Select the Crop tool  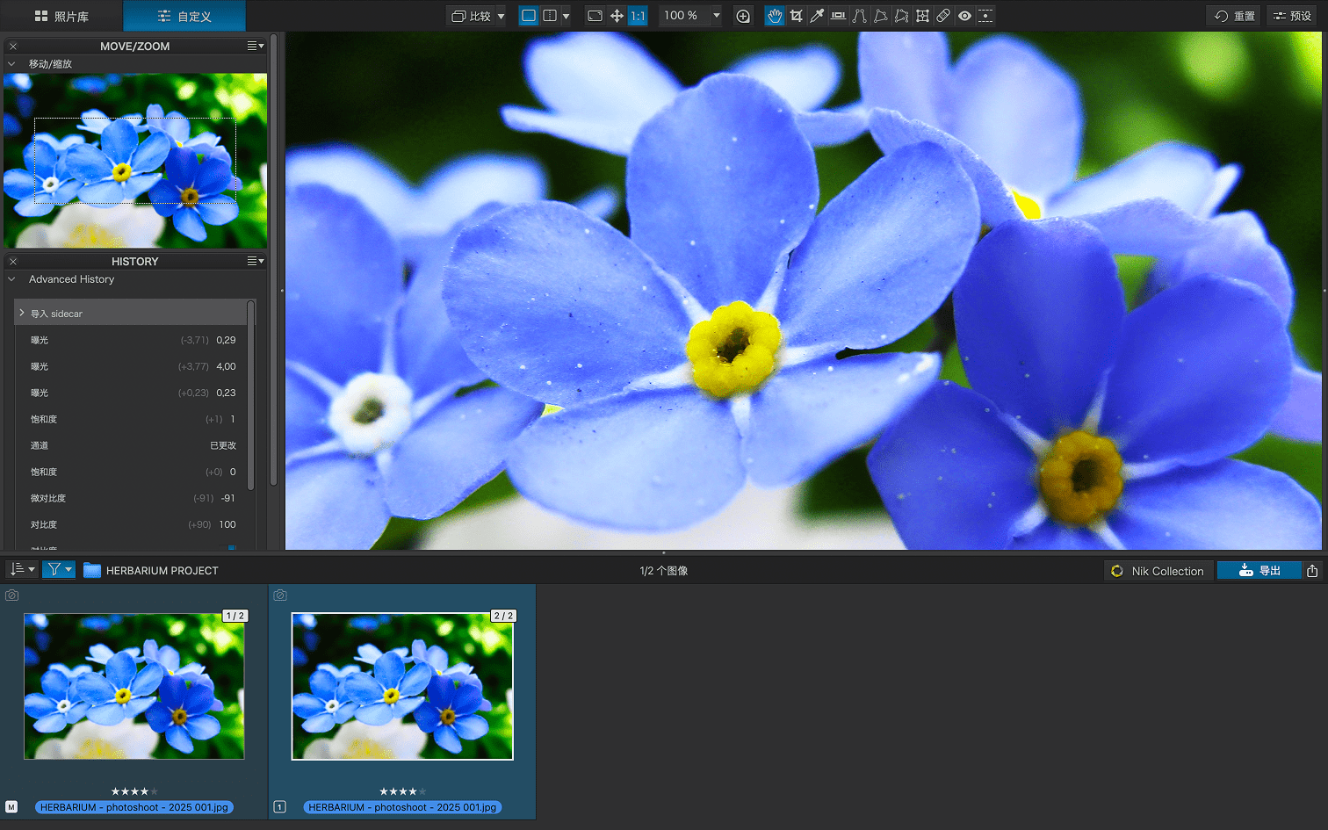[x=796, y=16]
